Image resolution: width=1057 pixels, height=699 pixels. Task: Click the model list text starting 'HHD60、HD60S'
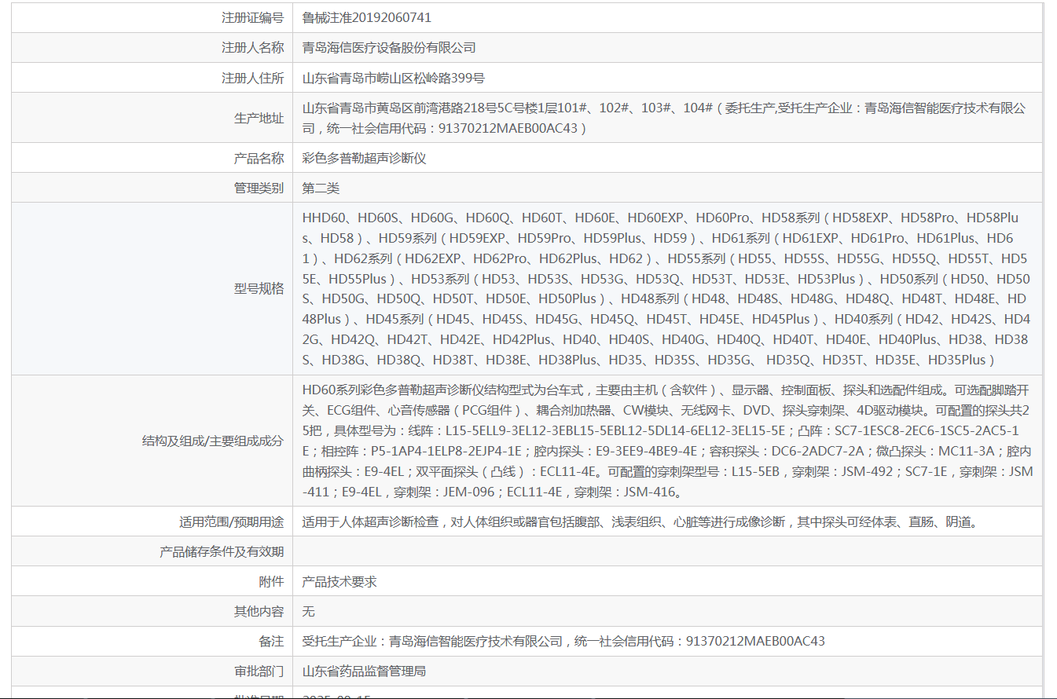click(x=666, y=288)
